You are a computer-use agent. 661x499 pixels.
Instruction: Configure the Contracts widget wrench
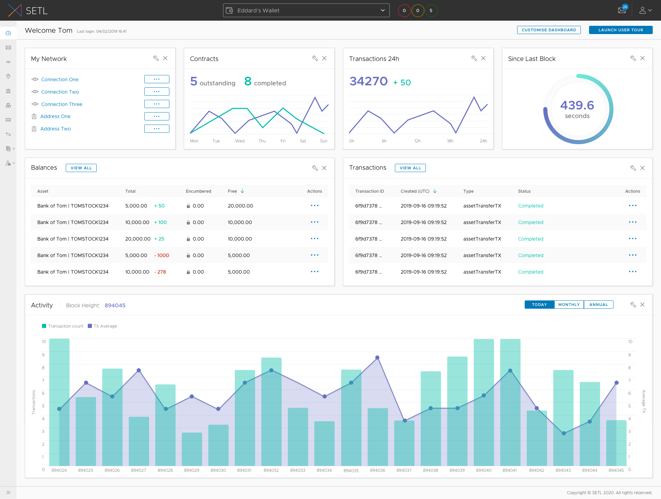pos(315,58)
